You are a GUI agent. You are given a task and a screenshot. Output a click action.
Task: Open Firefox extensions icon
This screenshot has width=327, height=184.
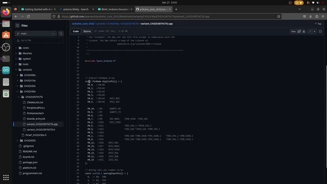click(x=317, y=16)
